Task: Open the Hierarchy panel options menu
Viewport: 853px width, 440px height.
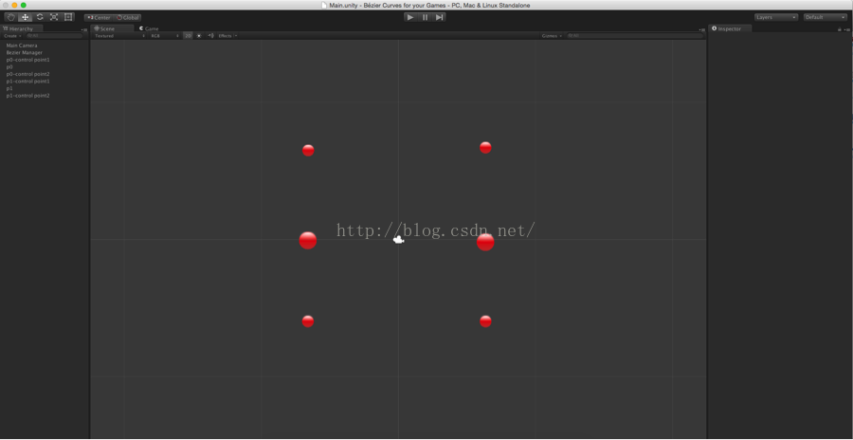Action: pos(84,29)
